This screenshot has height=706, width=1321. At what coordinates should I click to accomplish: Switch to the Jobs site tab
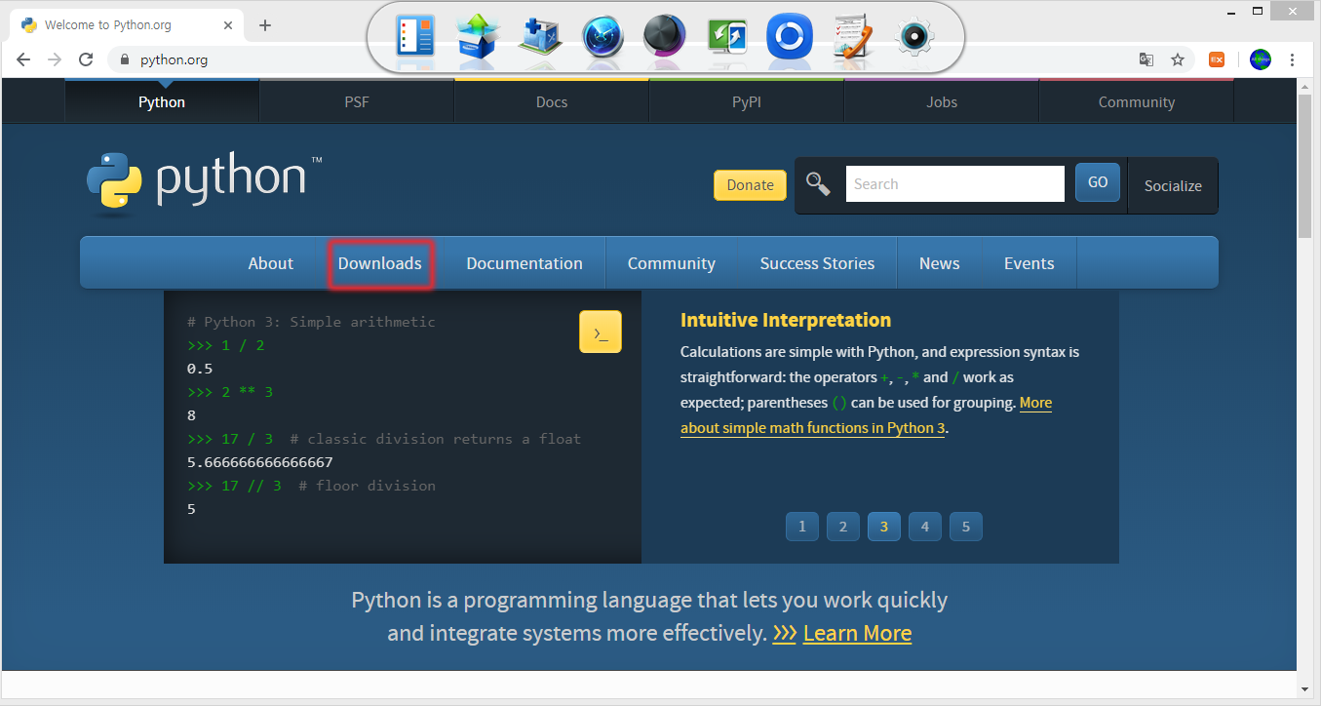[942, 101]
